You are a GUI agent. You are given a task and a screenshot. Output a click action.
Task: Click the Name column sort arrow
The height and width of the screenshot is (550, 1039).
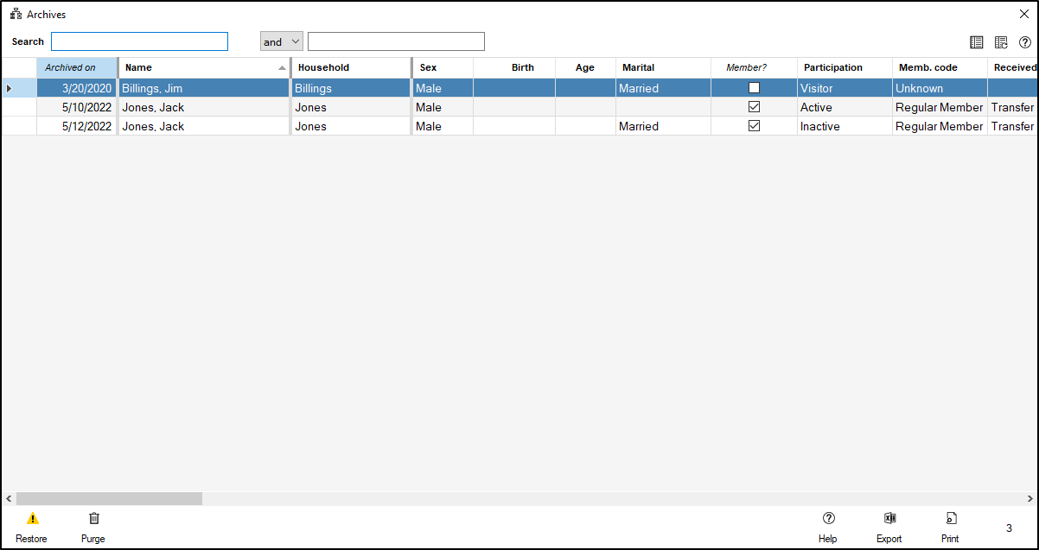[x=282, y=67]
